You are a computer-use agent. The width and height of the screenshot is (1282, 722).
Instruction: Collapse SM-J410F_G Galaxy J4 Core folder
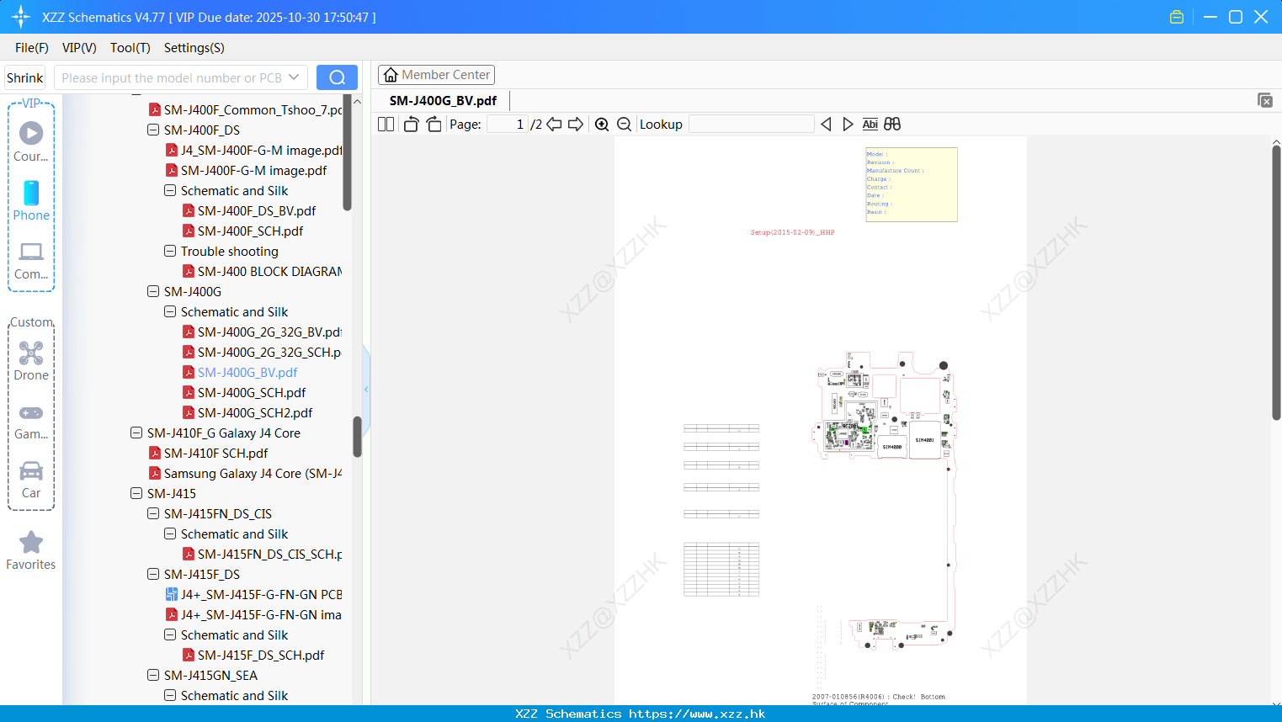tap(136, 433)
